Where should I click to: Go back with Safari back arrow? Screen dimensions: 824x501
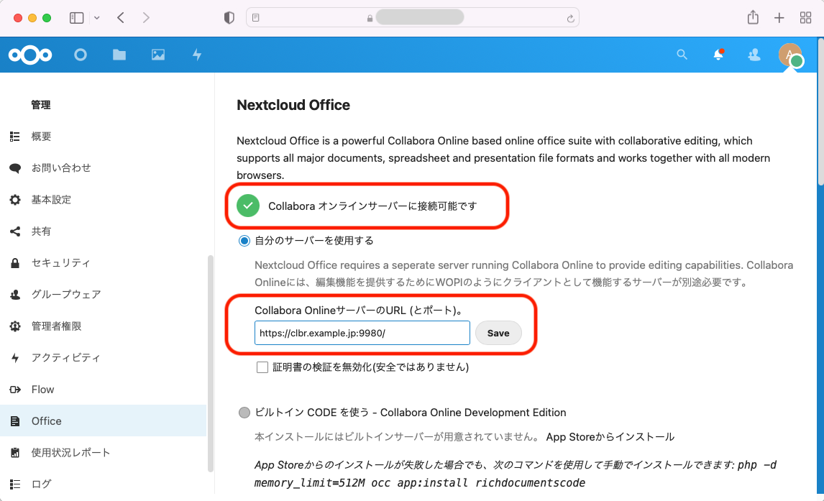click(121, 18)
